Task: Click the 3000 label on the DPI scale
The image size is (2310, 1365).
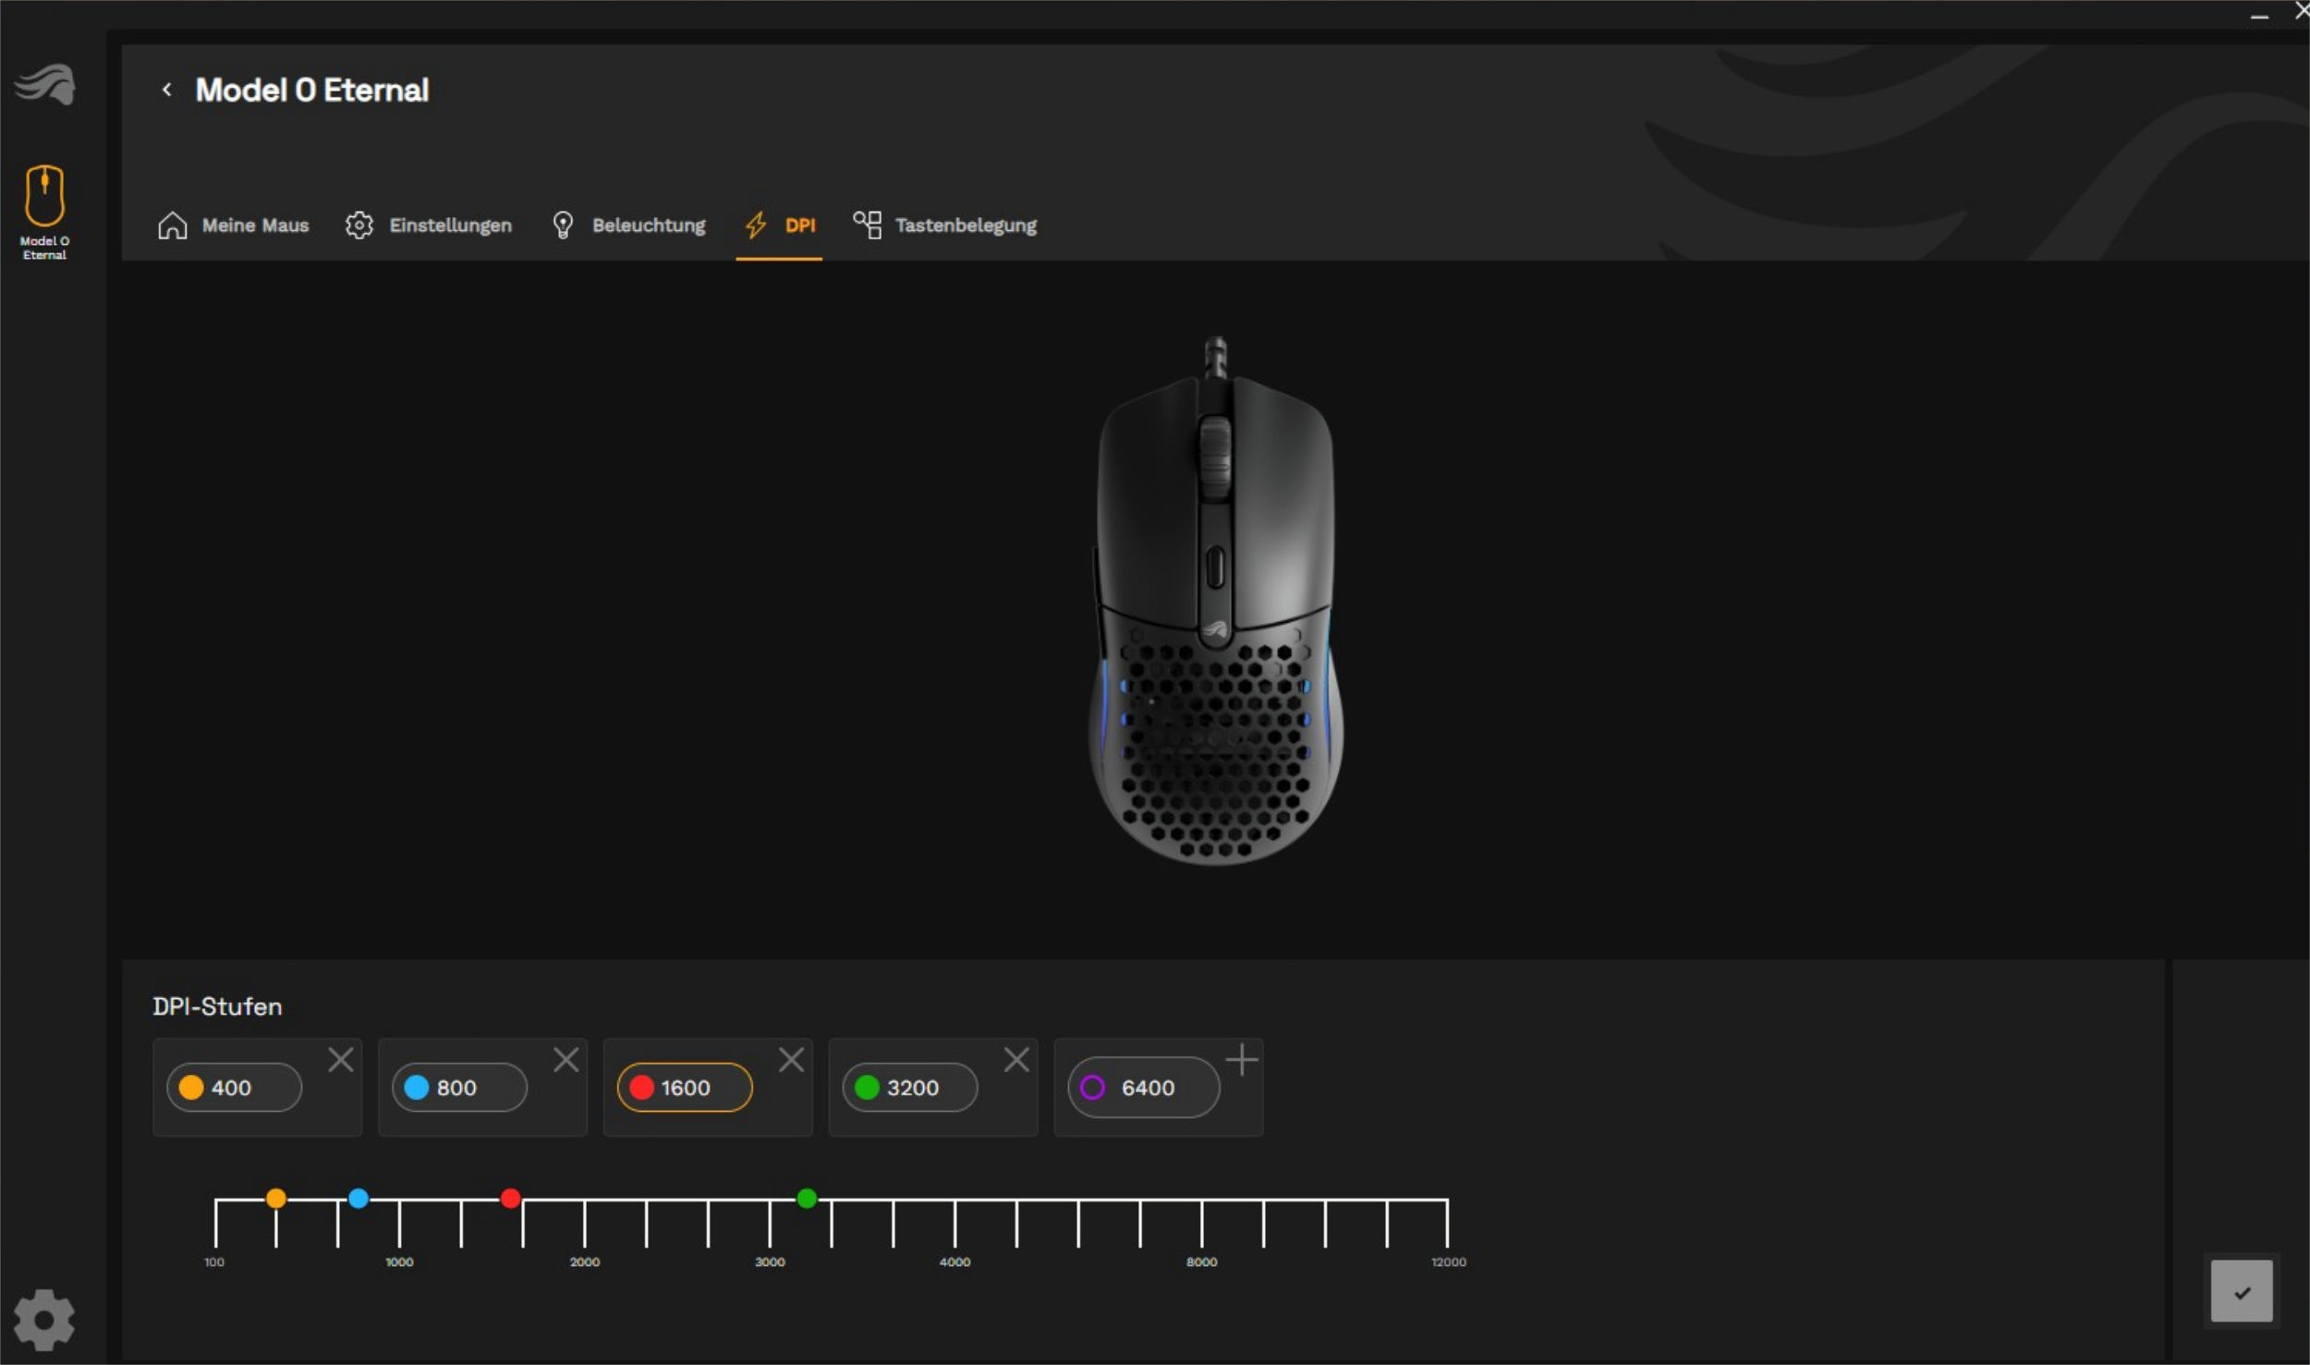Action: coord(770,1262)
